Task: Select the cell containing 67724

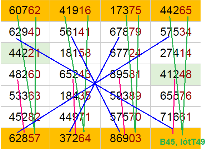Action: pyautogui.click(x=126, y=53)
